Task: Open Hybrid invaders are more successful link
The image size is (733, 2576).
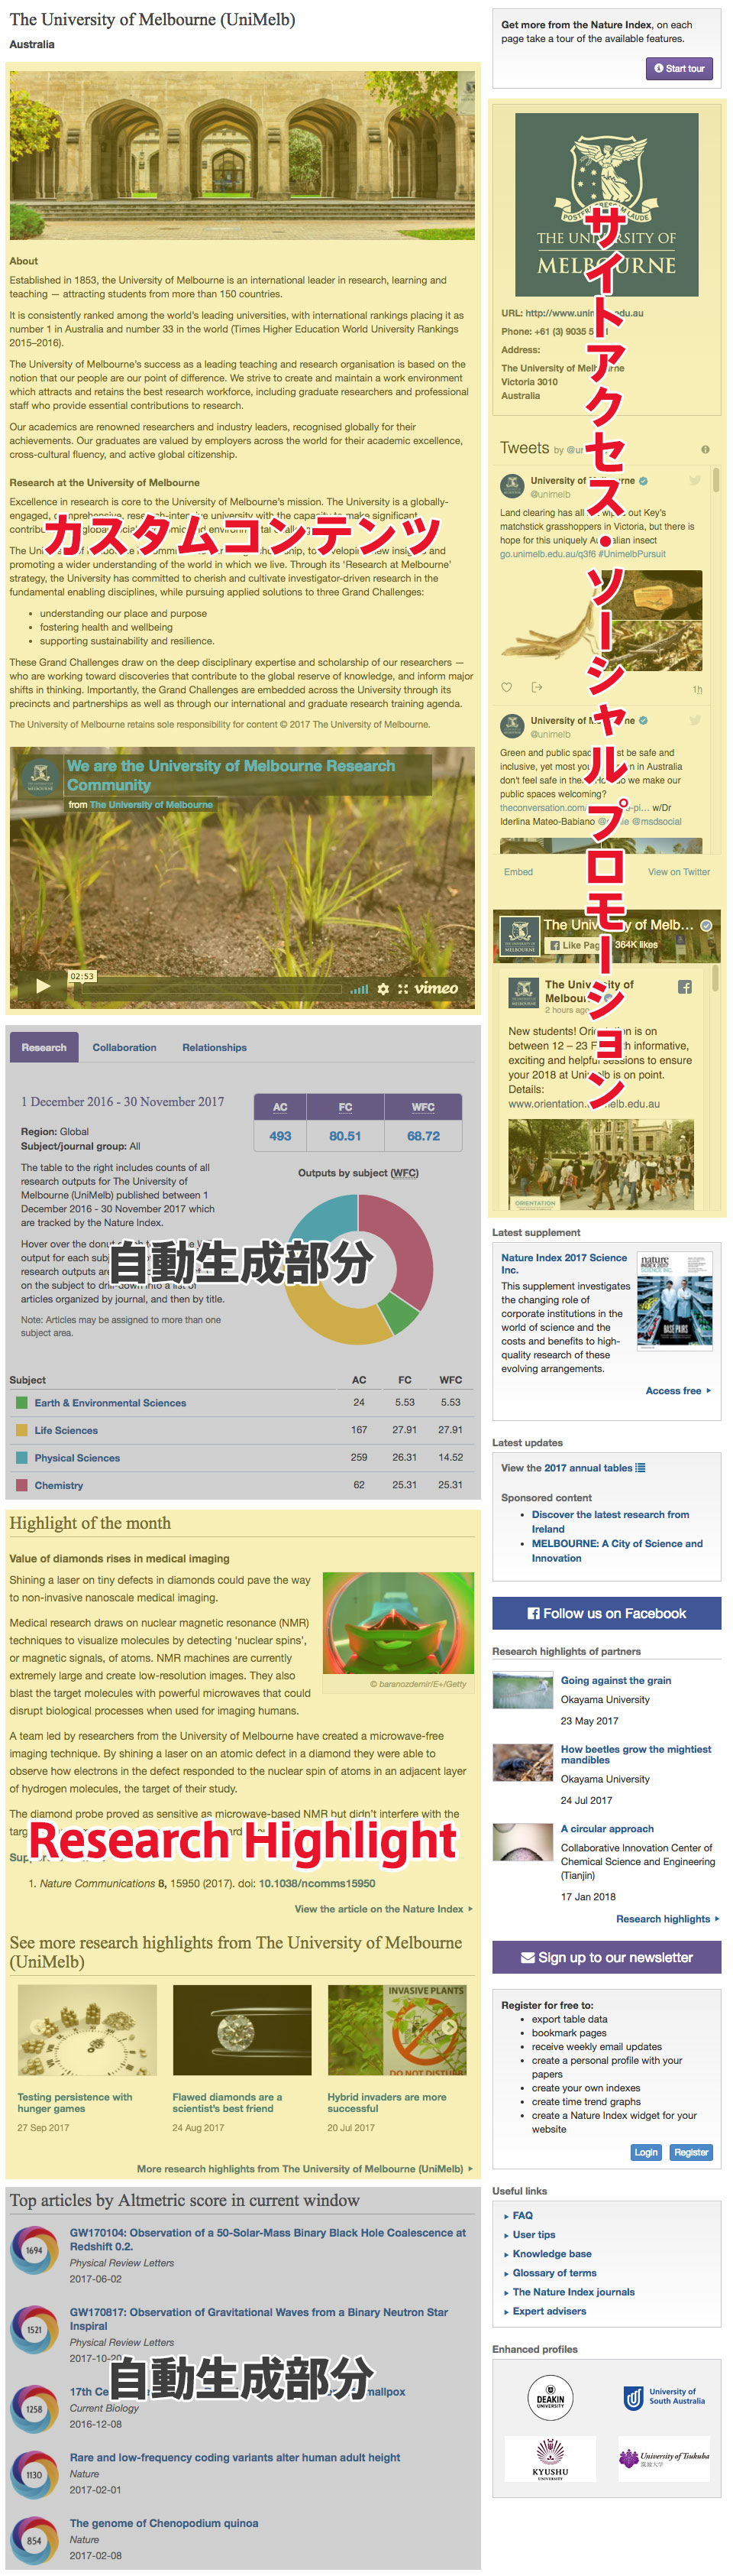Action: tap(386, 2102)
